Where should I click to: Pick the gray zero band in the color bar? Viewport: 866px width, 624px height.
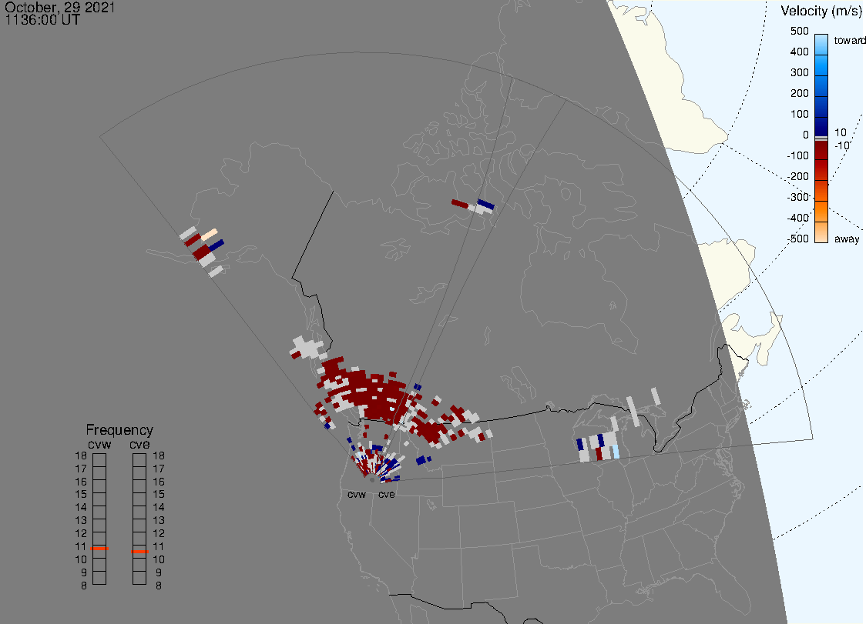tap(821, 138)
